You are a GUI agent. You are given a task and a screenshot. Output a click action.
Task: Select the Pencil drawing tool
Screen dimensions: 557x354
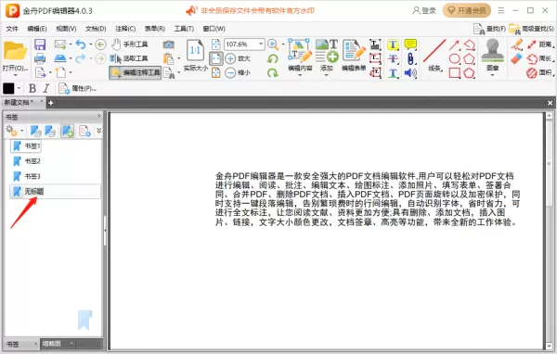click(517, 44)
